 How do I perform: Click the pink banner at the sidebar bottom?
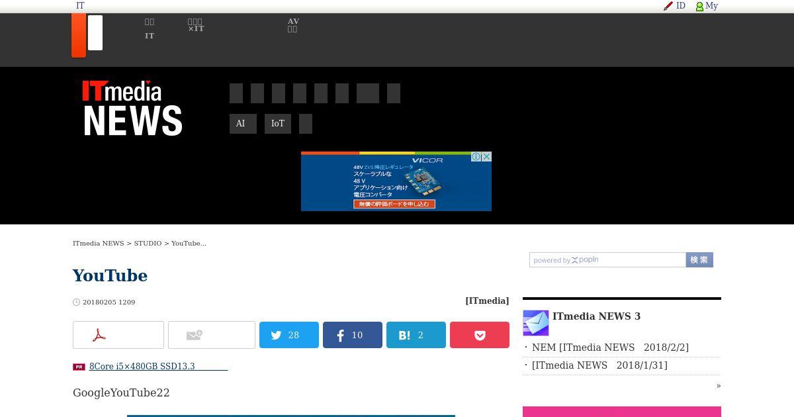622,412
